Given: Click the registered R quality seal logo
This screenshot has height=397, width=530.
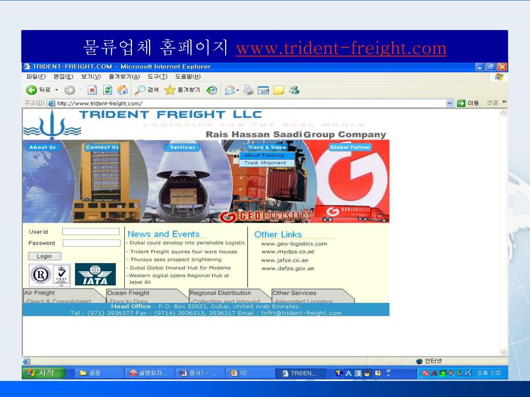Looking at the screenshot, I should click(40, 275).
